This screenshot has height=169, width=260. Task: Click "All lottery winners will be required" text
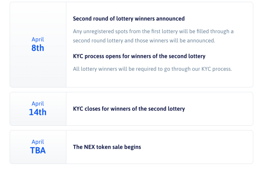tap(152, 69)
